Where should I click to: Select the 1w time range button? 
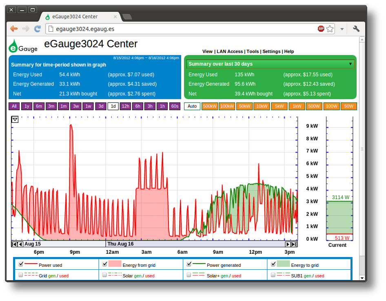pos(88,106)
